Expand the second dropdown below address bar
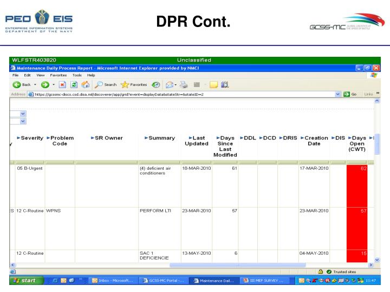Image resolution: width=390 pixels, height=292 pixels. (22, 121)
